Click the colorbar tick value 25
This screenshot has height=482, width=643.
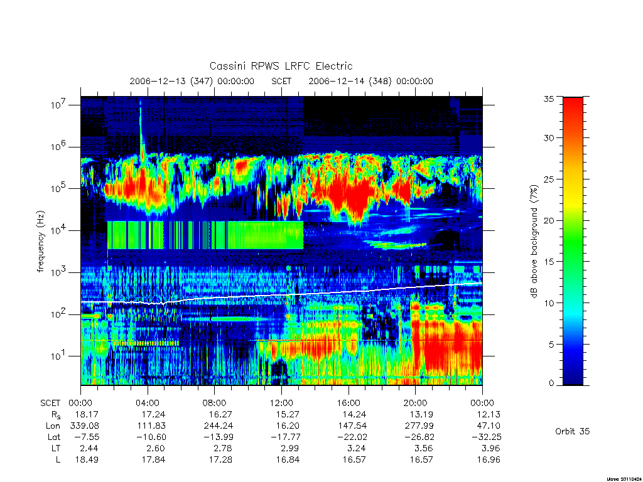548,179
